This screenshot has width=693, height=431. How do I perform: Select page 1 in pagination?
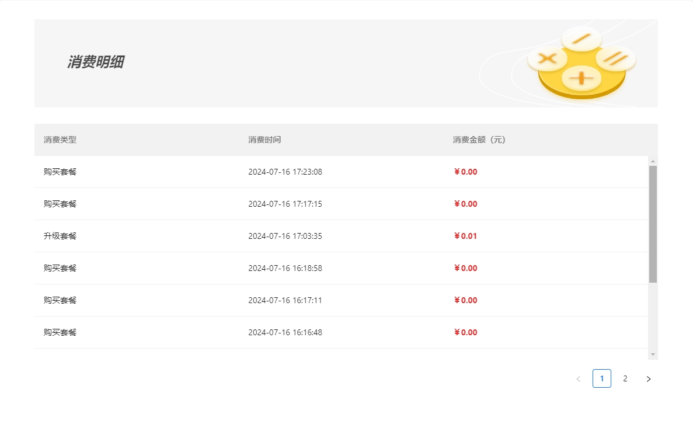coord(601,378)
